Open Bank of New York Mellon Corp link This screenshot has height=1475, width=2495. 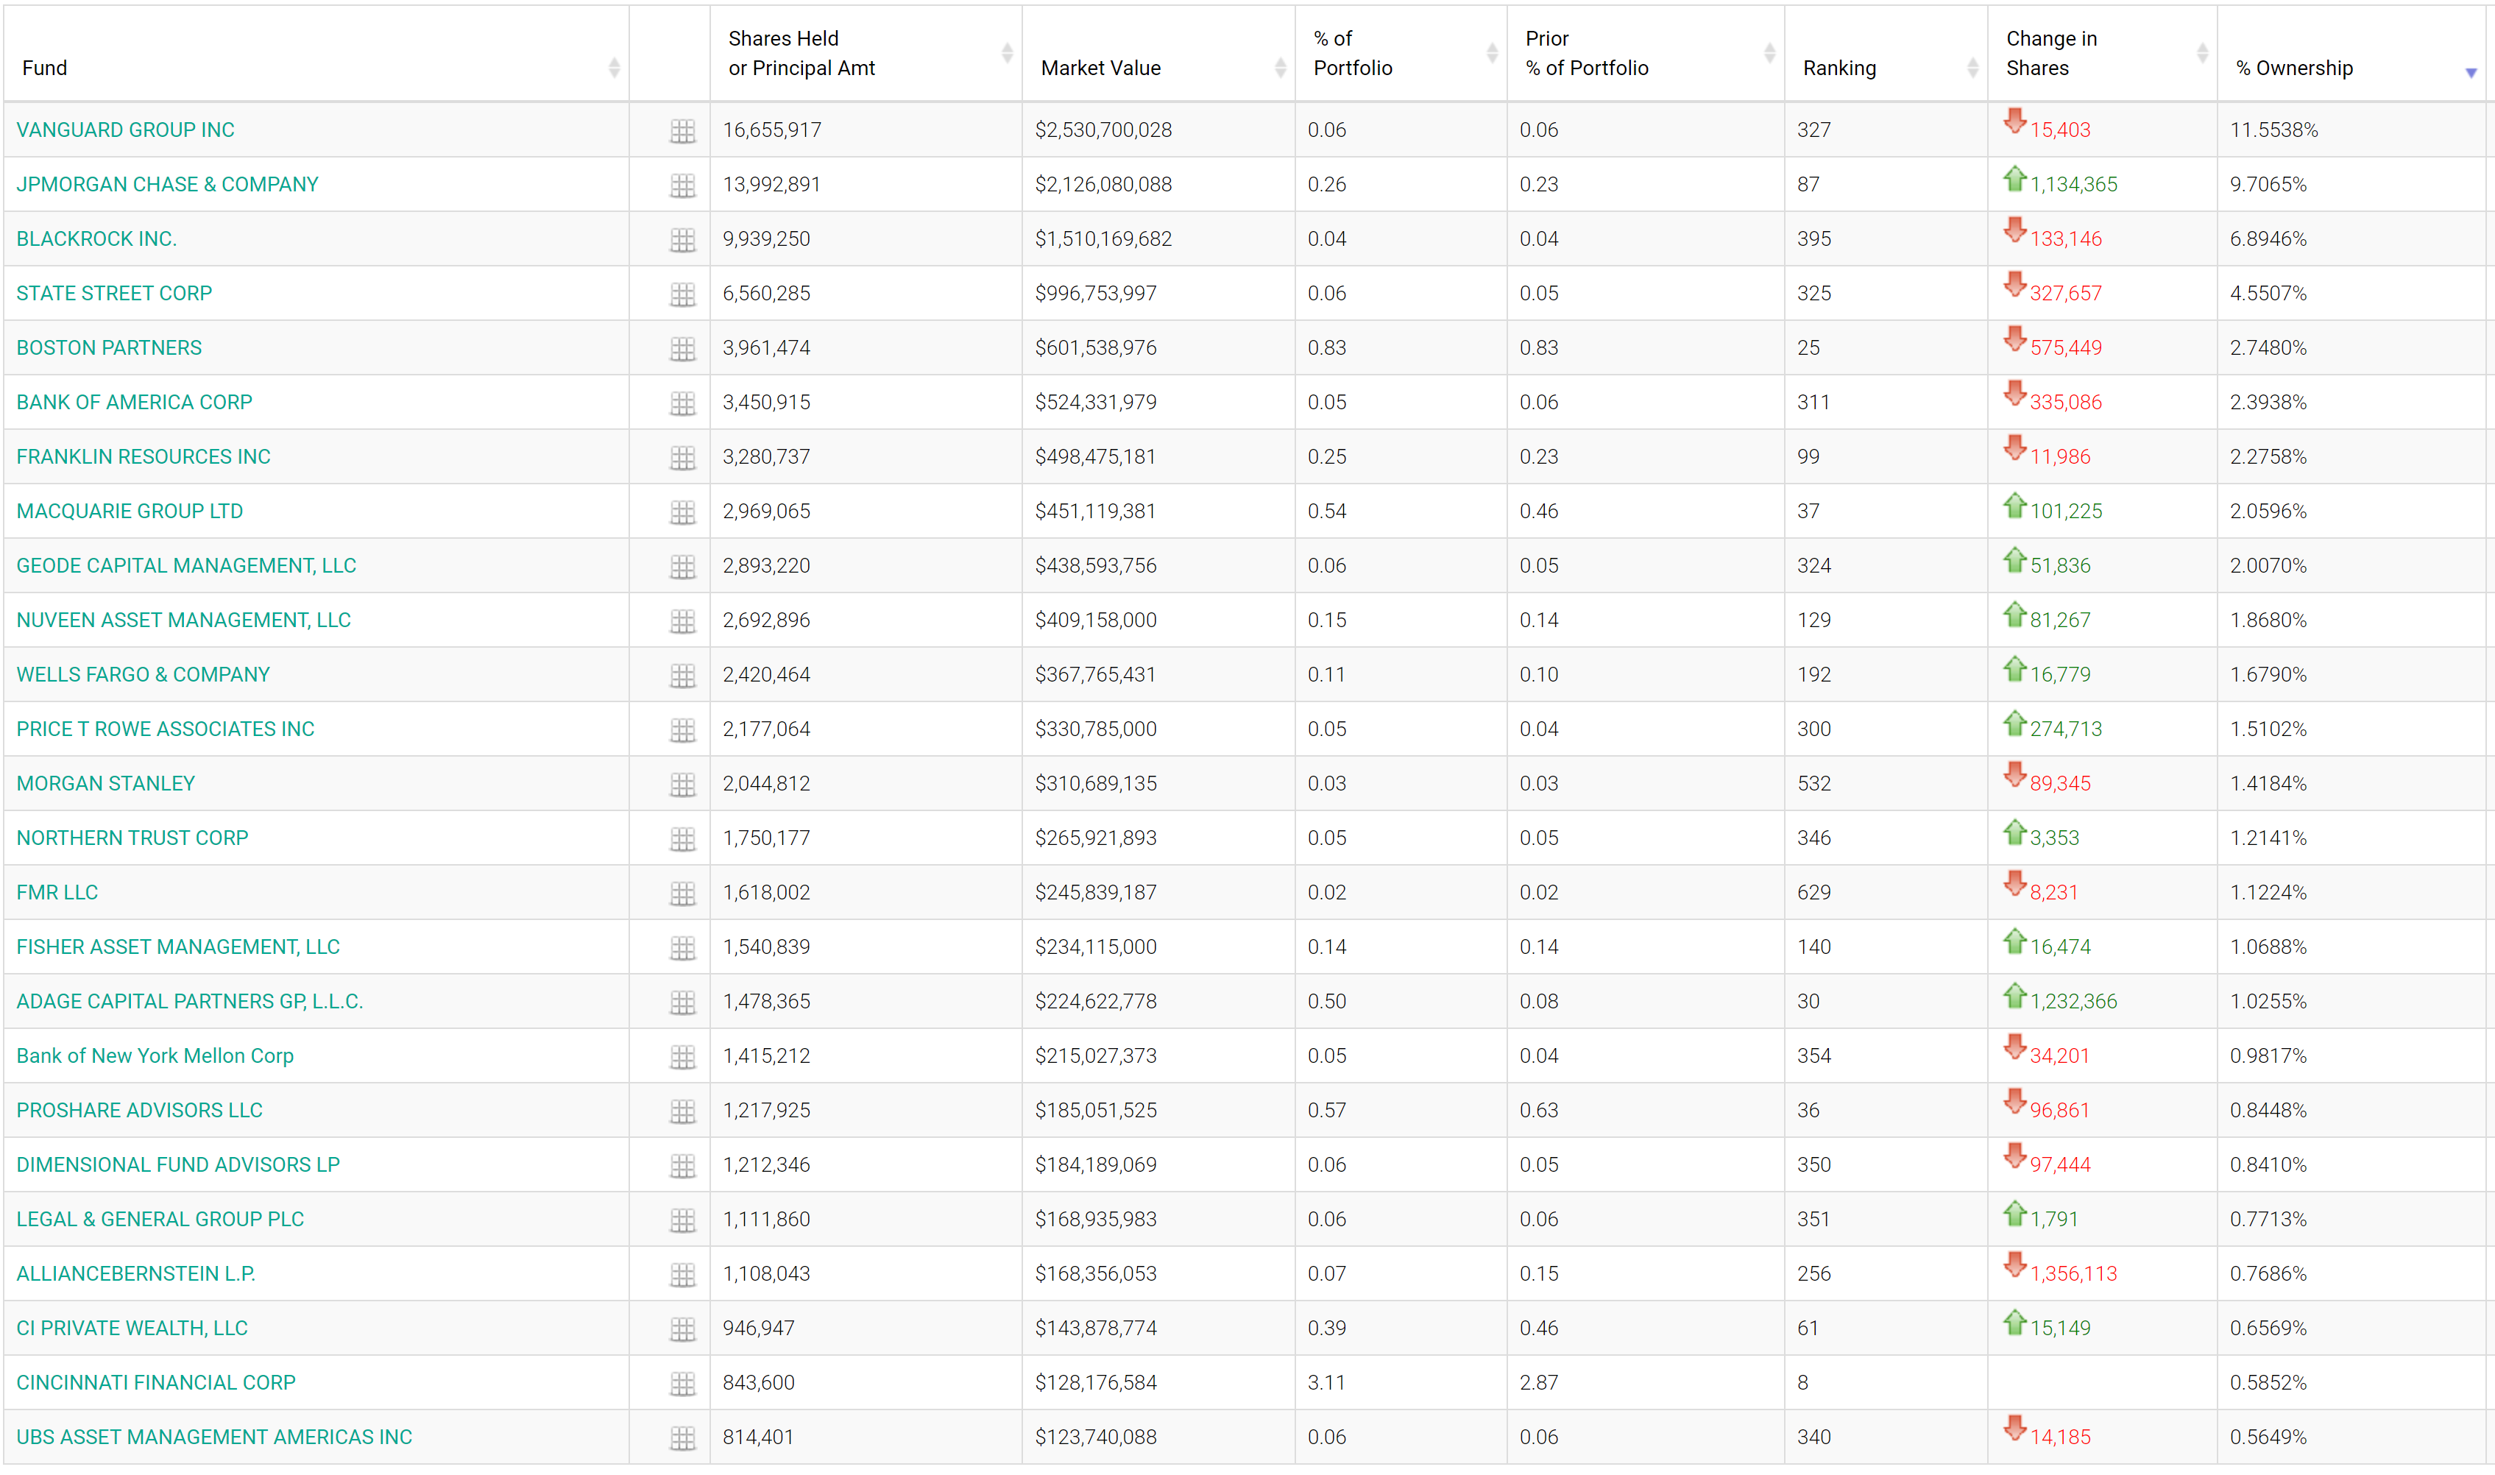click(155, 1056)
